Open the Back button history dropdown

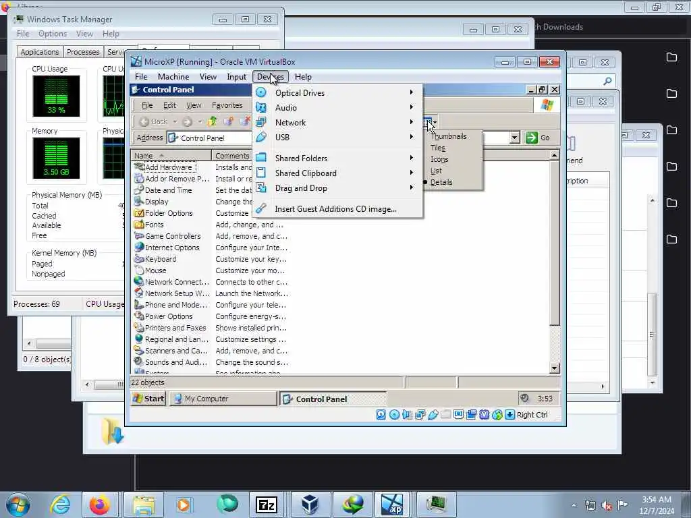[175, 121]
